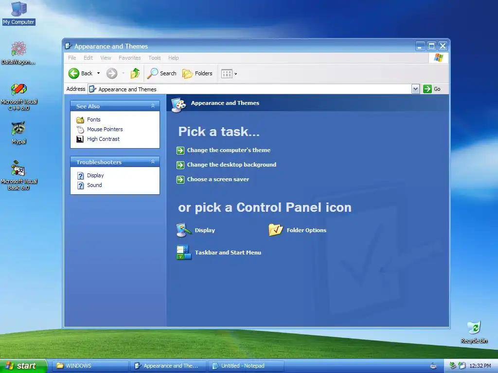
Task: Open the Fonts link in See Also
Action: 94,119
